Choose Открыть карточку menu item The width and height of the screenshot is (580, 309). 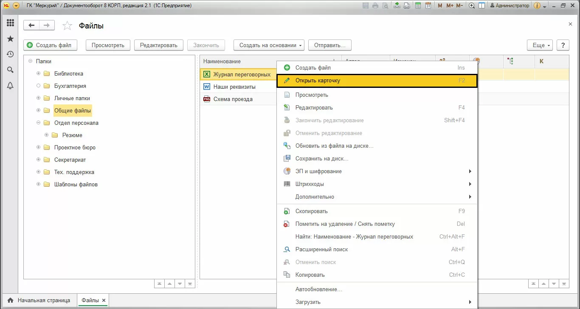(x=377, y=81)
